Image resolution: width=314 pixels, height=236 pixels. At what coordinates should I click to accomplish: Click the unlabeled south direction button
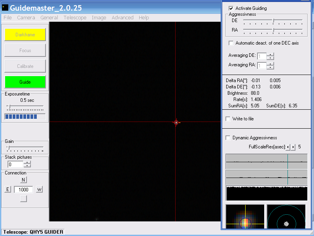23,199
